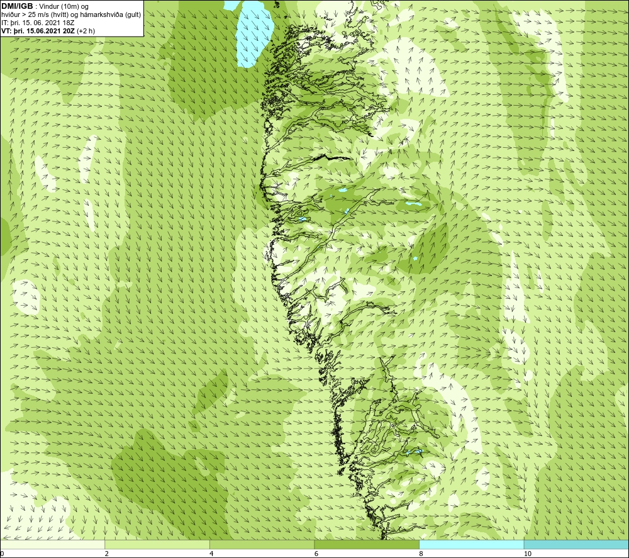Click the legend scale label '10'
This screenshot has width=629, height=558.
[528, 554]
